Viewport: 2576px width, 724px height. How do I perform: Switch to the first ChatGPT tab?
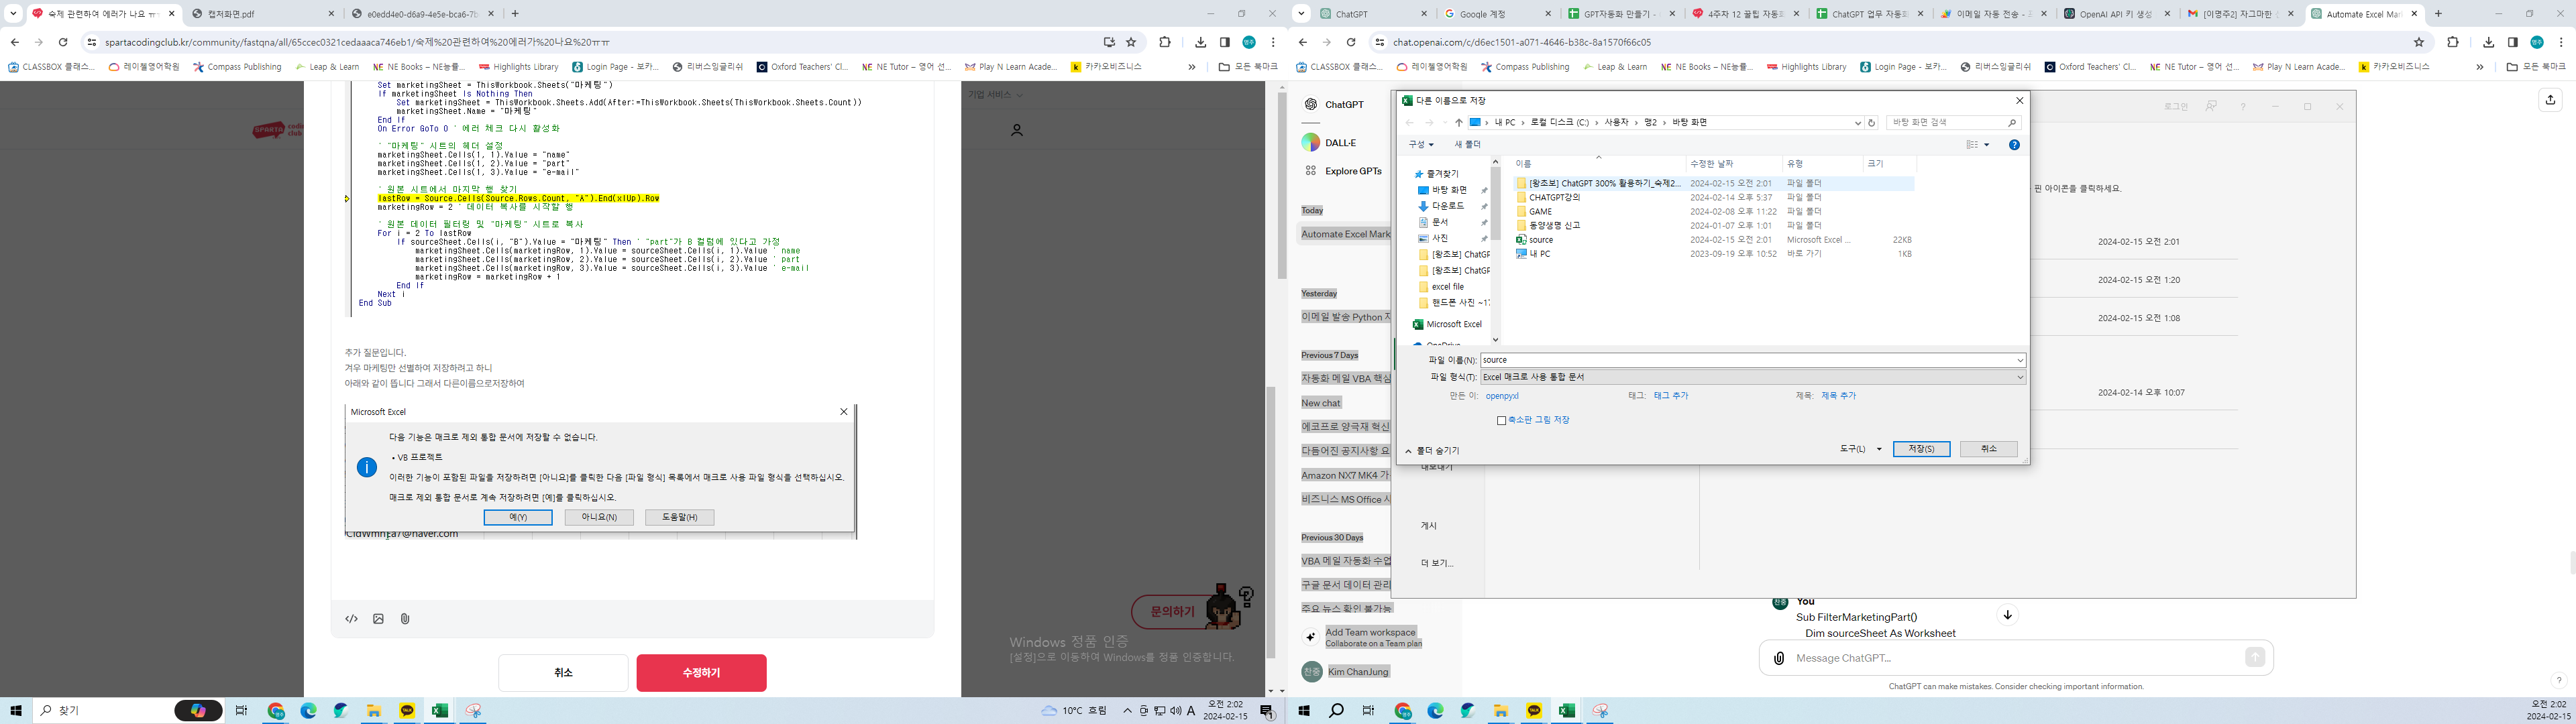(x=1374, y=14)
